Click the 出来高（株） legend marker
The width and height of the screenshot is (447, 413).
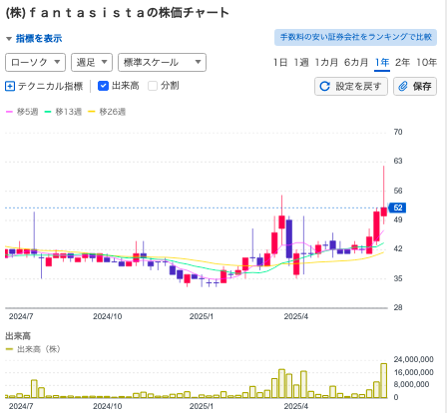tap(9, 349)
